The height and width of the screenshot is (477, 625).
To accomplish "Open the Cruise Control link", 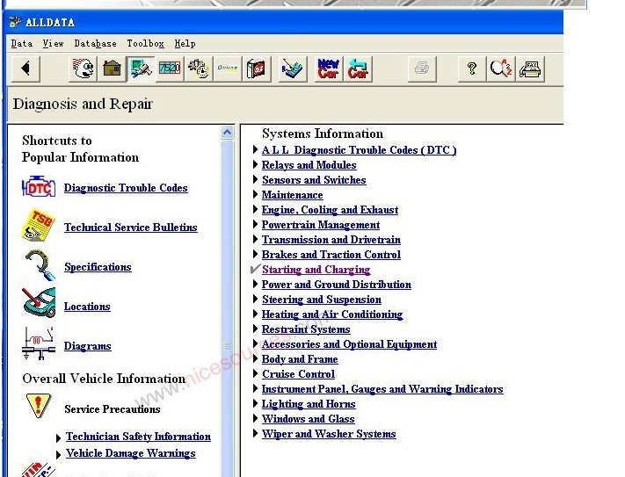I will click(298, 374).
